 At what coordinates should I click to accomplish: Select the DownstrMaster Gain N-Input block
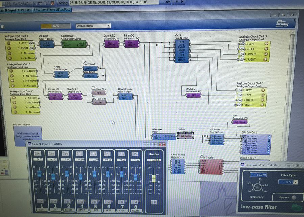(x=125, y=96)
